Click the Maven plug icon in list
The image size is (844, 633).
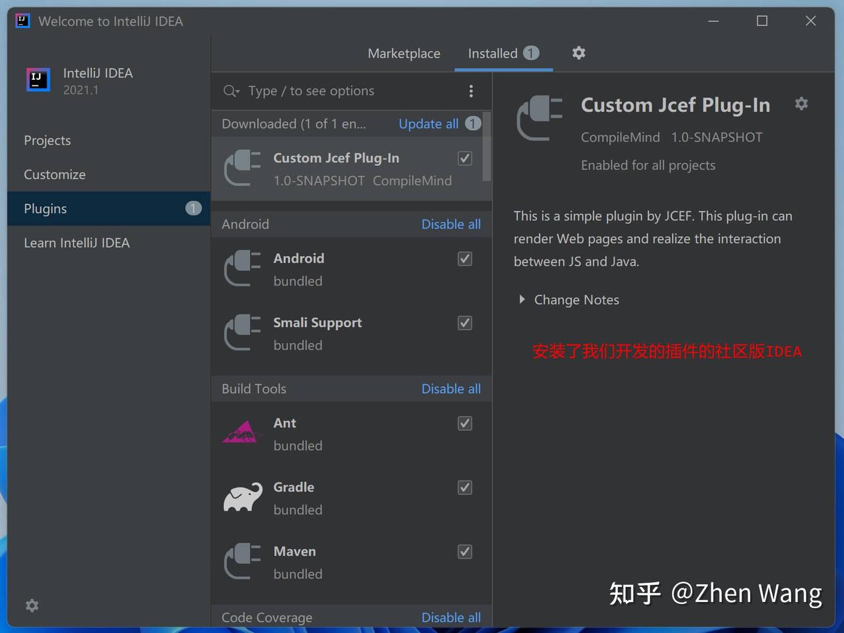pos(243,561)
